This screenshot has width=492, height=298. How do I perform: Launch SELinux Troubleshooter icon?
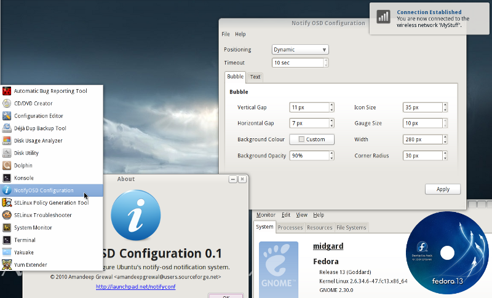pyautogui.click(x=7, y=215)
